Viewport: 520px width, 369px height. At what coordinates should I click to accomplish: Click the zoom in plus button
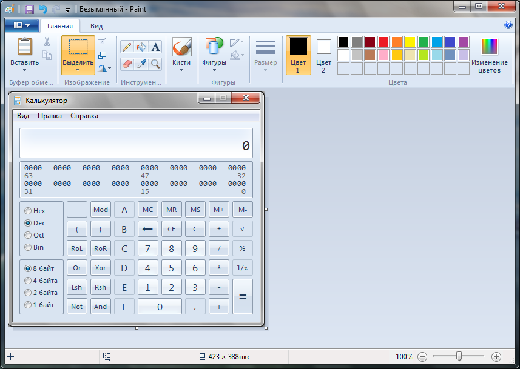[x=496, y=357]
